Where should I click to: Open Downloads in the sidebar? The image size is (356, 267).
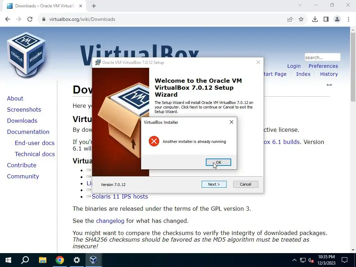22,121
